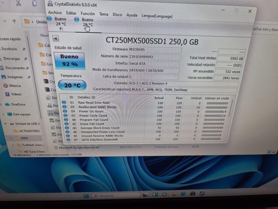Open Videos in Explorer sidebar

click(x=16, y=94)
